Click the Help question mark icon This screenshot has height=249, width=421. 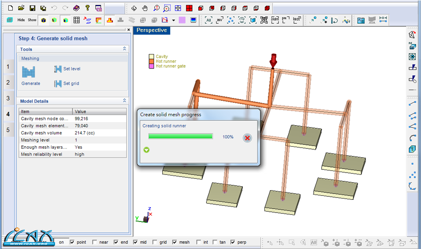[x=87, y=8]
